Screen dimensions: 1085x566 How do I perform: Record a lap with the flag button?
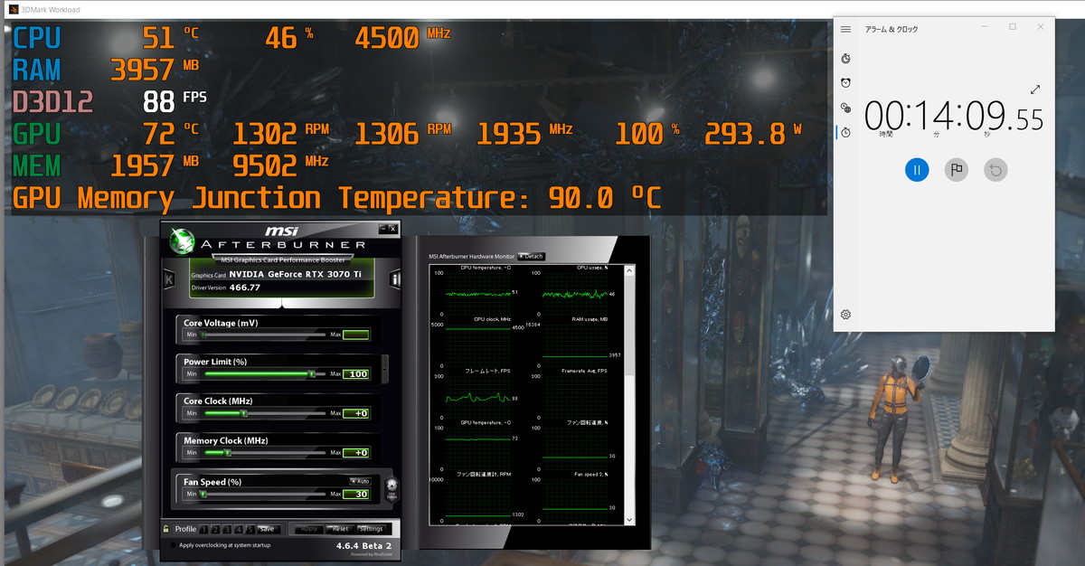[x=957, y=169]
